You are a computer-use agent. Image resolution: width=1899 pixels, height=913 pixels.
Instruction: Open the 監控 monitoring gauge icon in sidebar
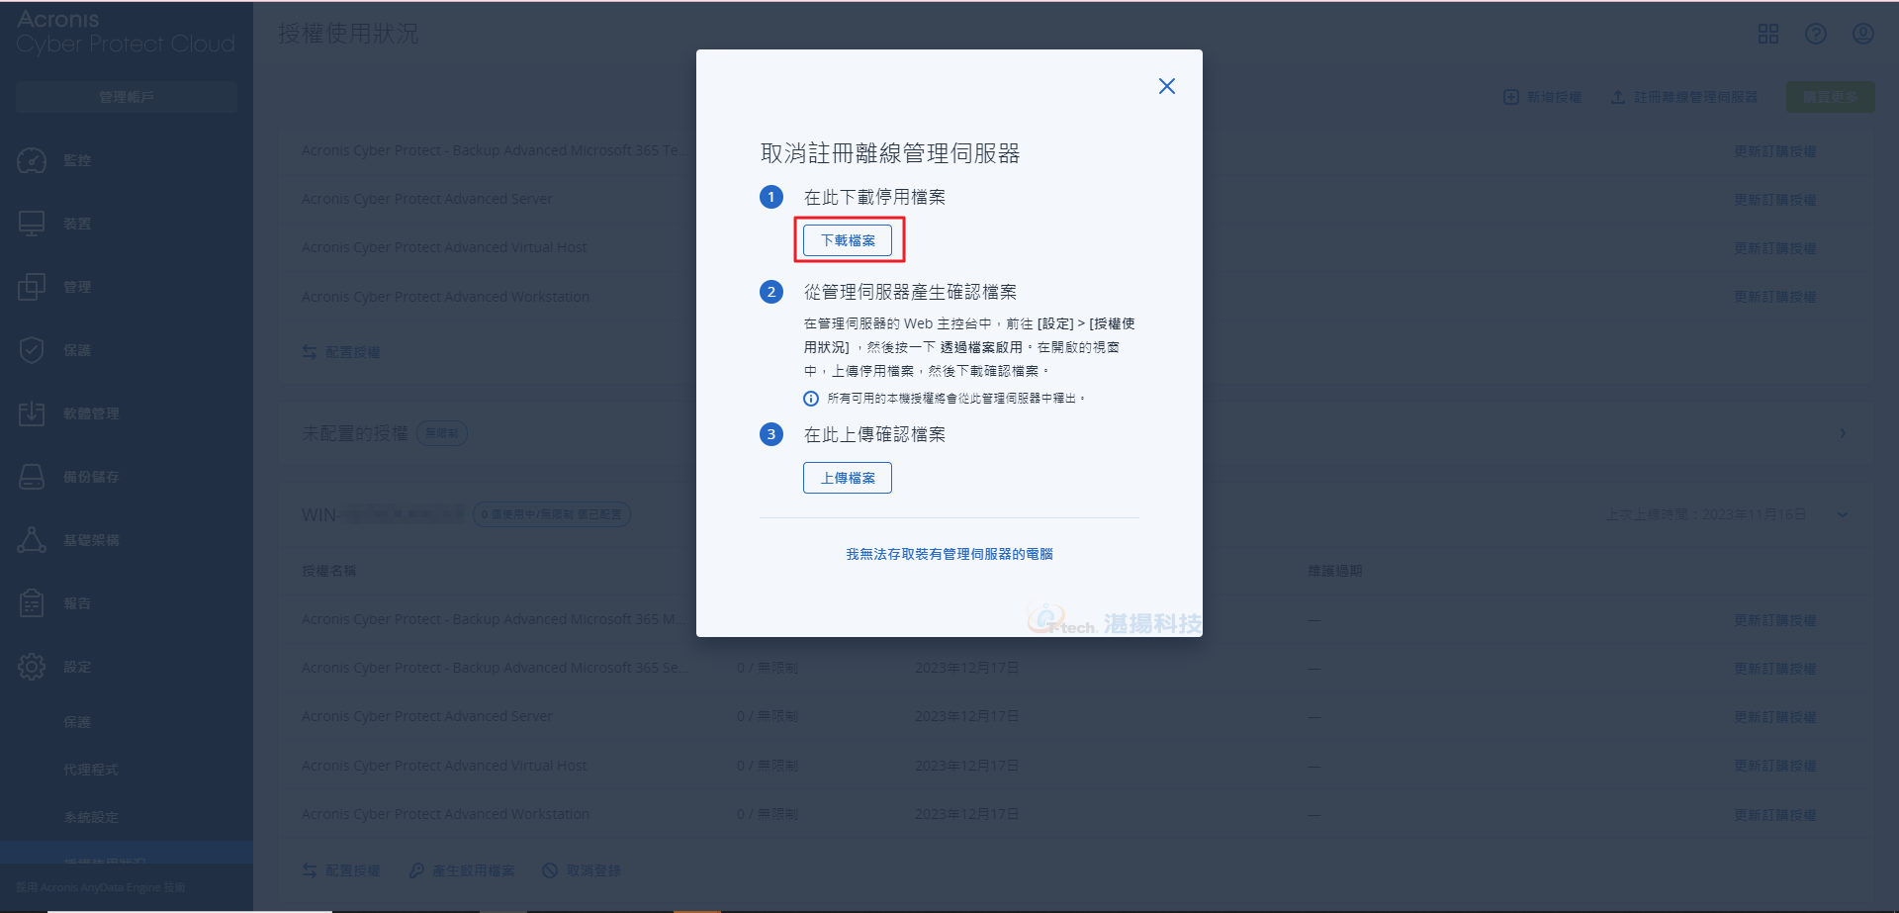click(x=32, y=160)
